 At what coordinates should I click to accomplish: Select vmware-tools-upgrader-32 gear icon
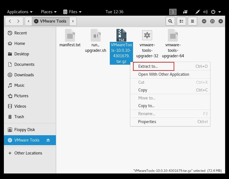147,35
